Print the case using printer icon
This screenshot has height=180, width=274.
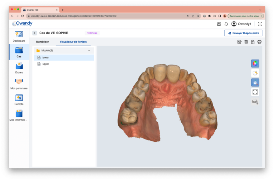tap(259, 42)
